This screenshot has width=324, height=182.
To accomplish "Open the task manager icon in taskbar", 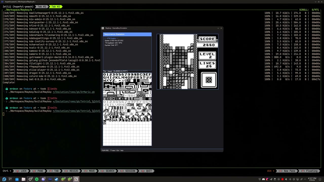I will pyautogui.click(x=10, y=179).
